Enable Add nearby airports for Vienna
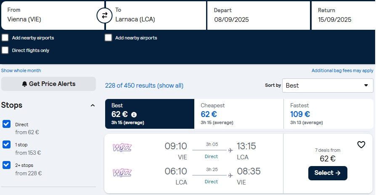 (x=5, y=37)
